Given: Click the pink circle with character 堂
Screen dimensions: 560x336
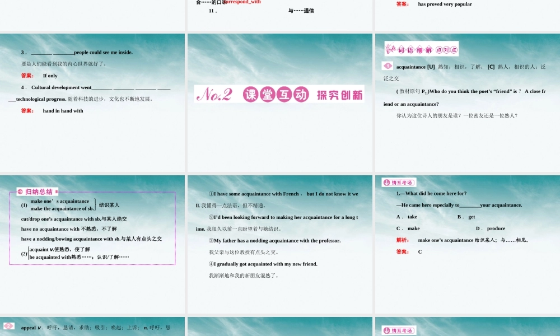Looking at the screenshot, I should pos(267,95).
